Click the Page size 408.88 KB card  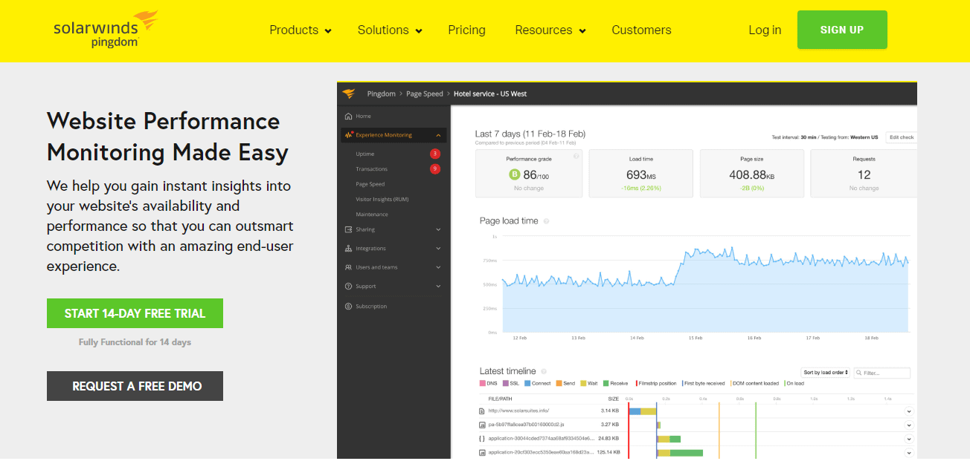click(751, 174)
